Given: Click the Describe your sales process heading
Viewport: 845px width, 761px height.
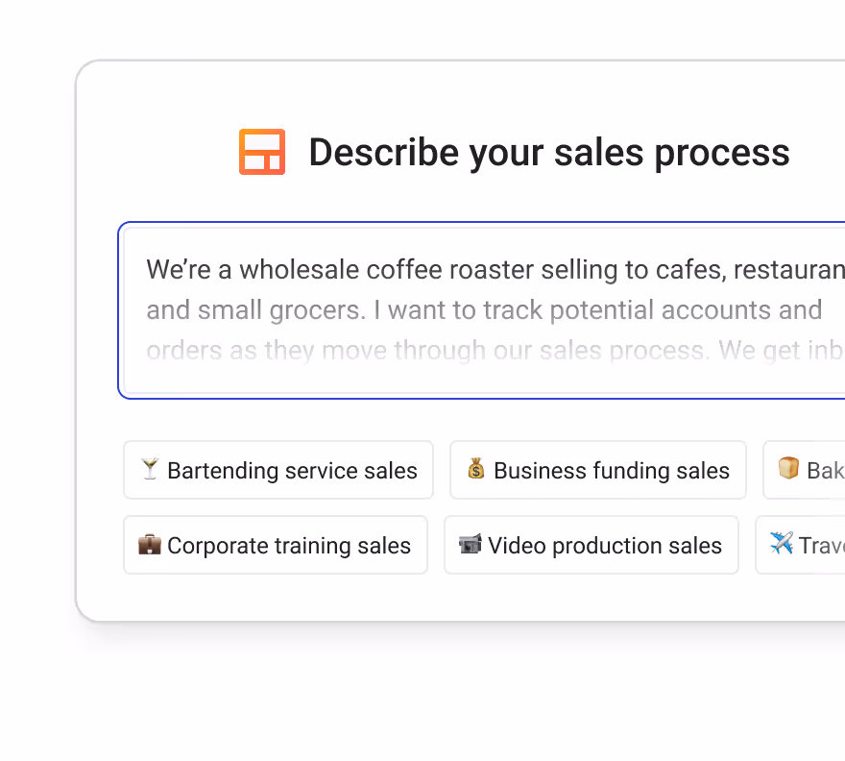Looking at the screenshot, I should (548, 151).
